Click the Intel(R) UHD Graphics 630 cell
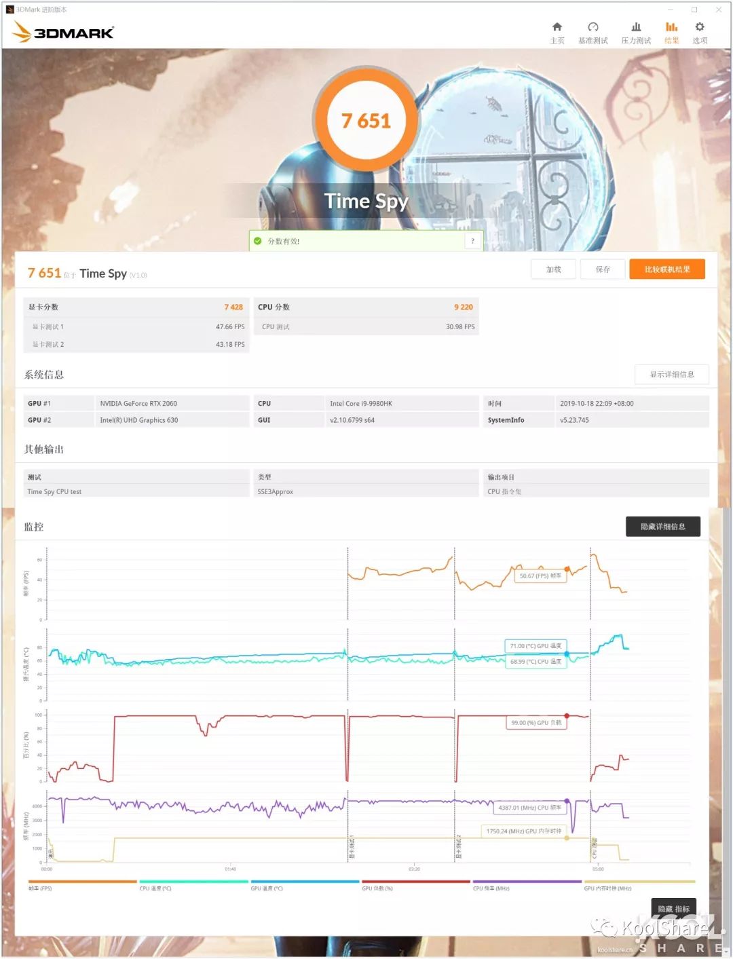This screenshot has height=959, width=733. click(x=172, y=420)
